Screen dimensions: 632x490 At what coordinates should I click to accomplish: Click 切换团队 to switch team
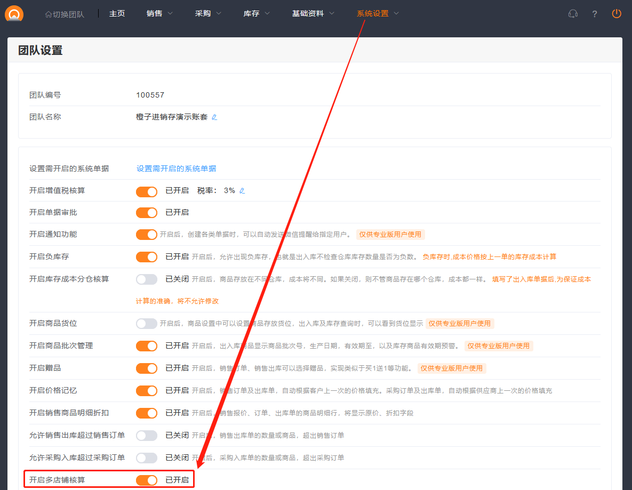coord(65,14)
